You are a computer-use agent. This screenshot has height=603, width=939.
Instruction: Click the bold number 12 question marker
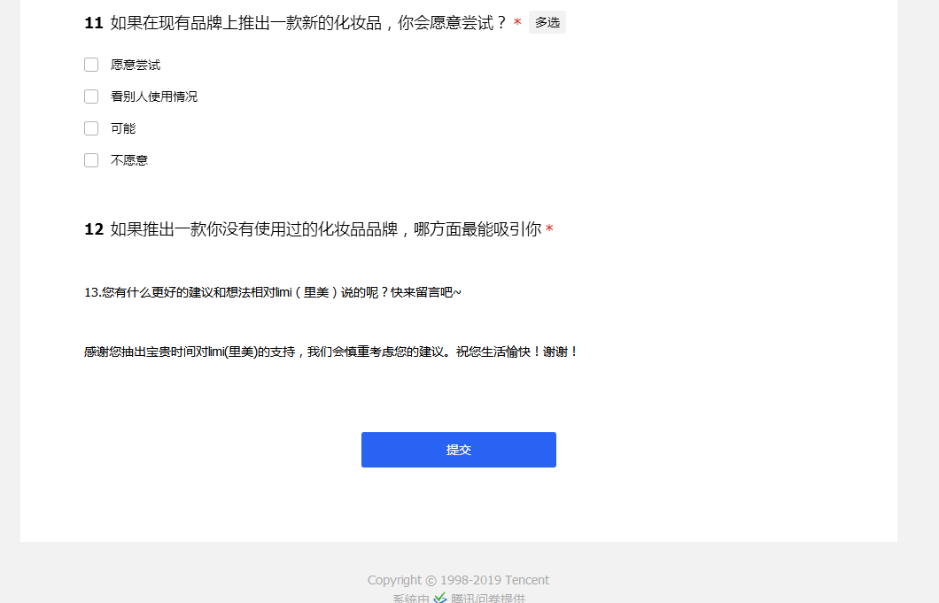[94, 230]
